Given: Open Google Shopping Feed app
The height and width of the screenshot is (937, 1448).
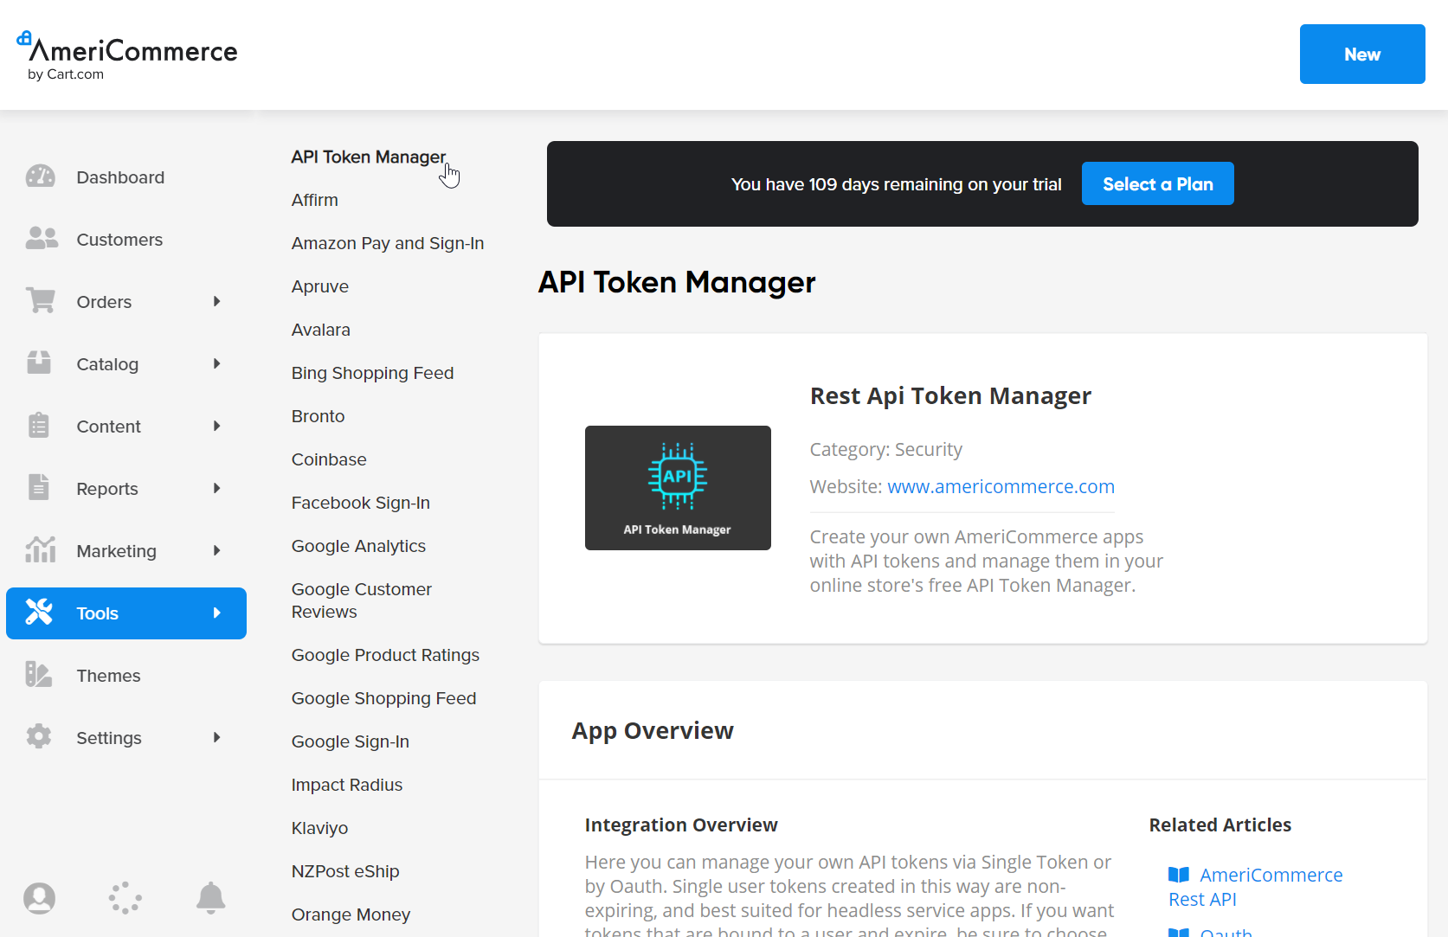Looking at the screenshot, I should tap(384, 698).
